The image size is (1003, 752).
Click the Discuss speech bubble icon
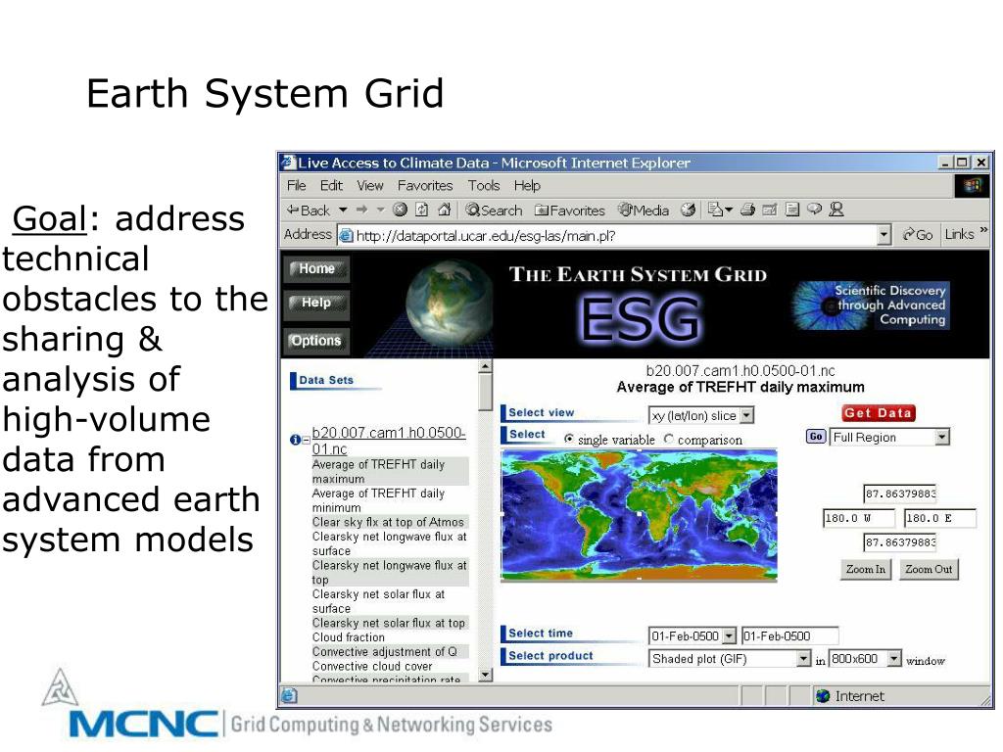pos(814,210)
